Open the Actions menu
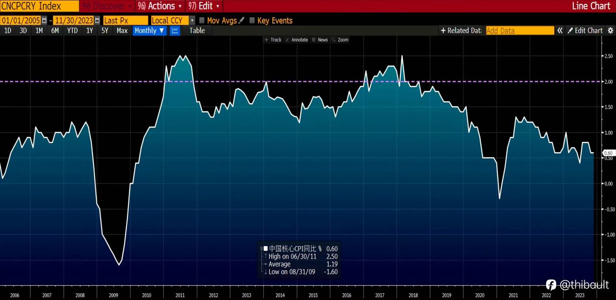The height and width of the screenshot is (300, 616). (160, 6)
